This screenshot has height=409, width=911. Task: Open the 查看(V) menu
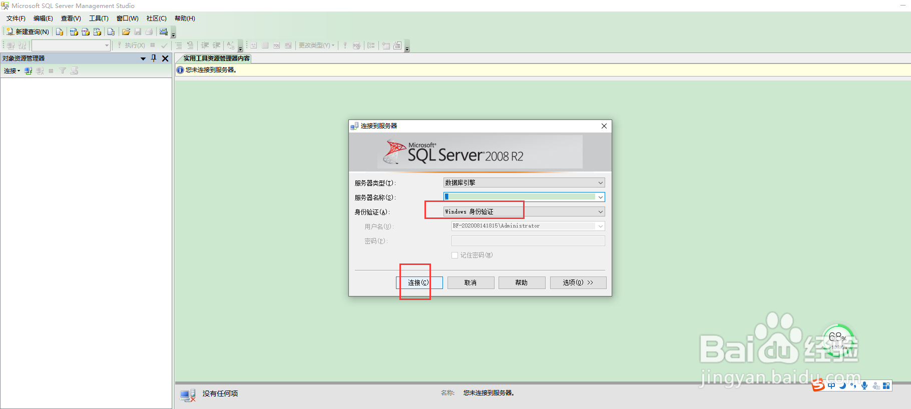coord(71,18)
